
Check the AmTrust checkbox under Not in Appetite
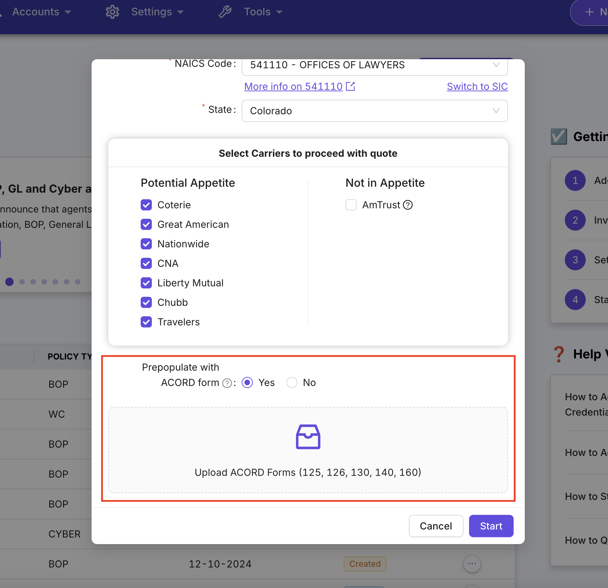(x=351, y=205)
